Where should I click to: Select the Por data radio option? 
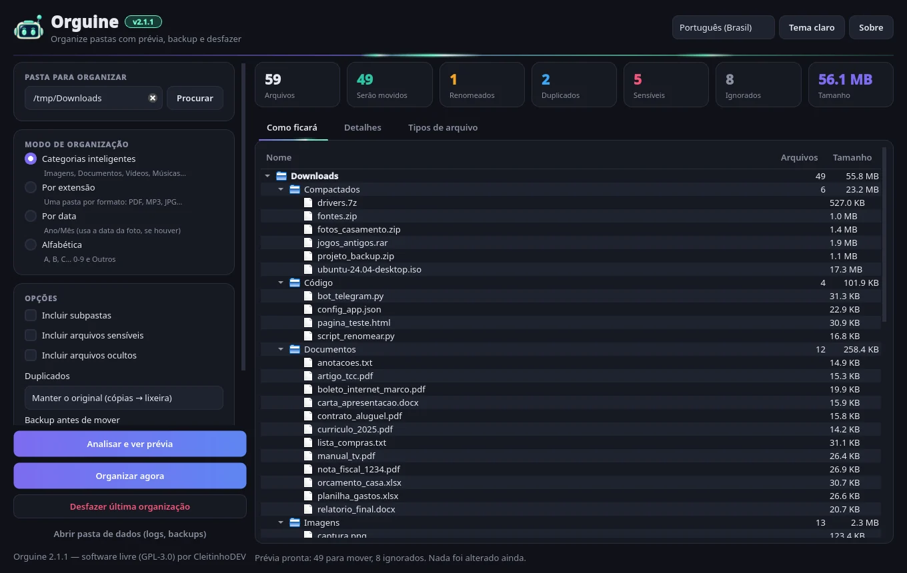coord(31,216)
